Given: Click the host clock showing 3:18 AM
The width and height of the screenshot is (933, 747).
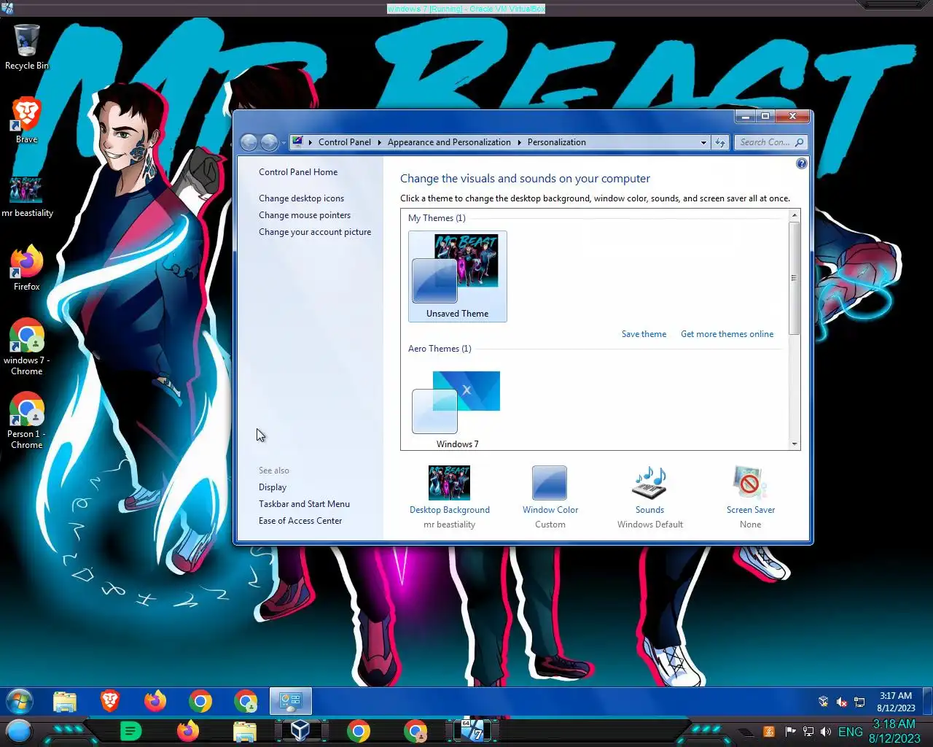Looking at the screenshot, I should coord(894,732).
